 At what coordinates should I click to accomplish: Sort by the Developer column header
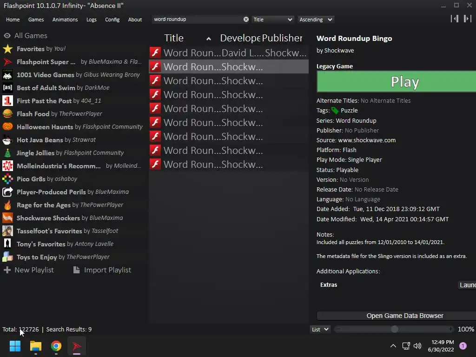(240, 38)
